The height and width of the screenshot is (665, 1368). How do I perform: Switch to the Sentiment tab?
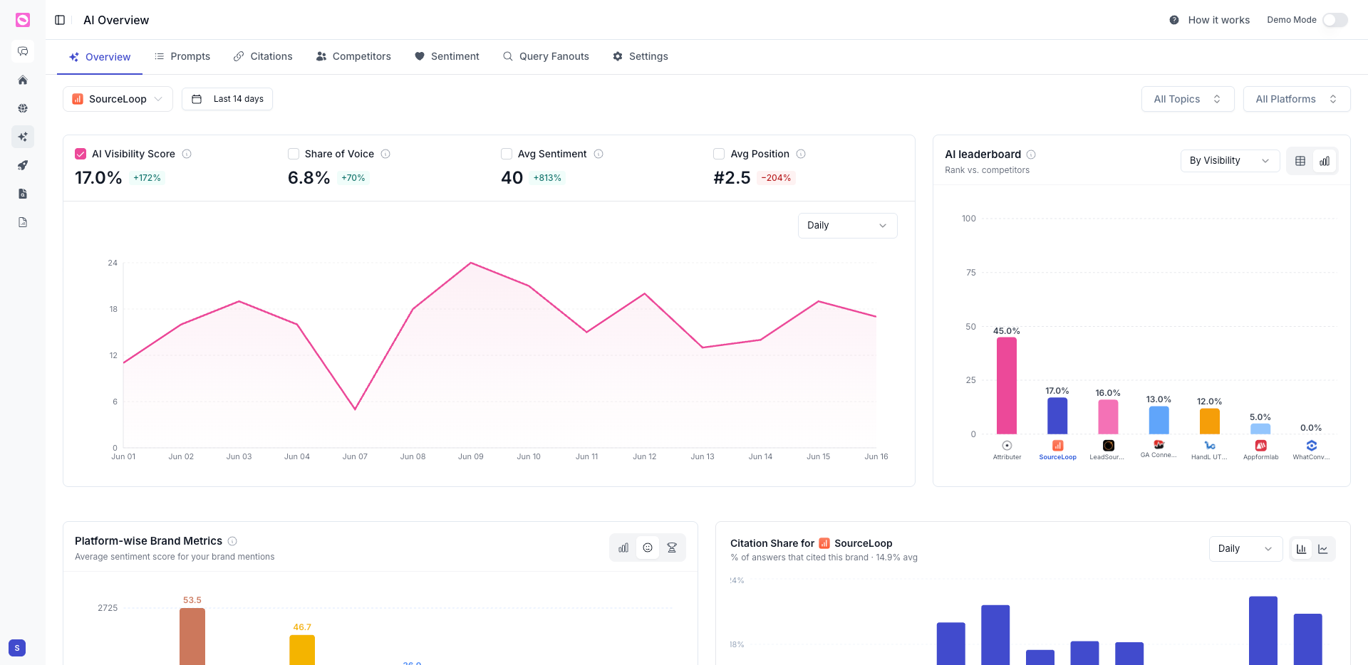coord(447,56)
